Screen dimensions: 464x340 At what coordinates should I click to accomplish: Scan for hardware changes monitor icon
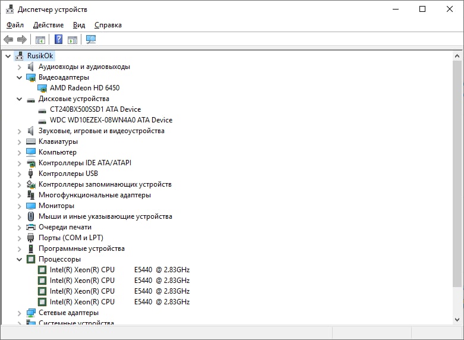coord(91,39)
